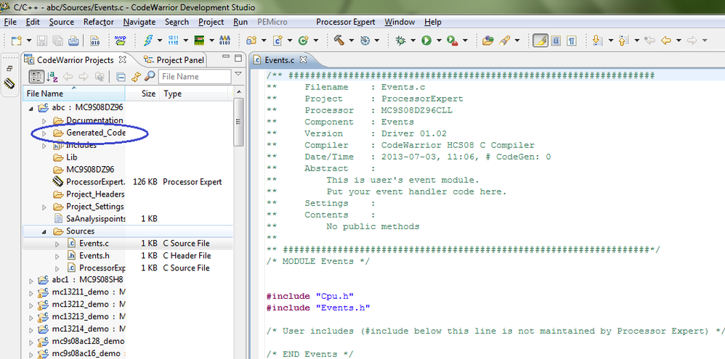
Task: Open the Refactor menu
Action: 99,22
